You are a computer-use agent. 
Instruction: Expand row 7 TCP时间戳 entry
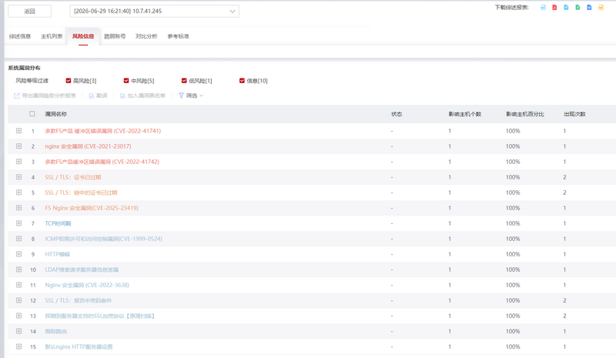18,223
